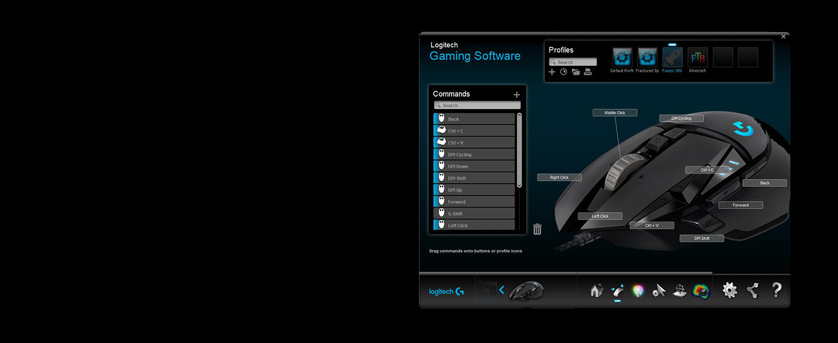This screenshot has height=343, width=838.
Task: Select the Default Profile thumbnail
Action: click(x=622, y=58)
